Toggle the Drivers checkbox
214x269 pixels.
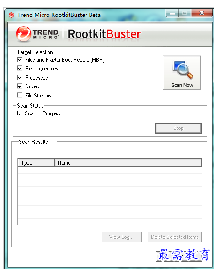coord(20,86)
